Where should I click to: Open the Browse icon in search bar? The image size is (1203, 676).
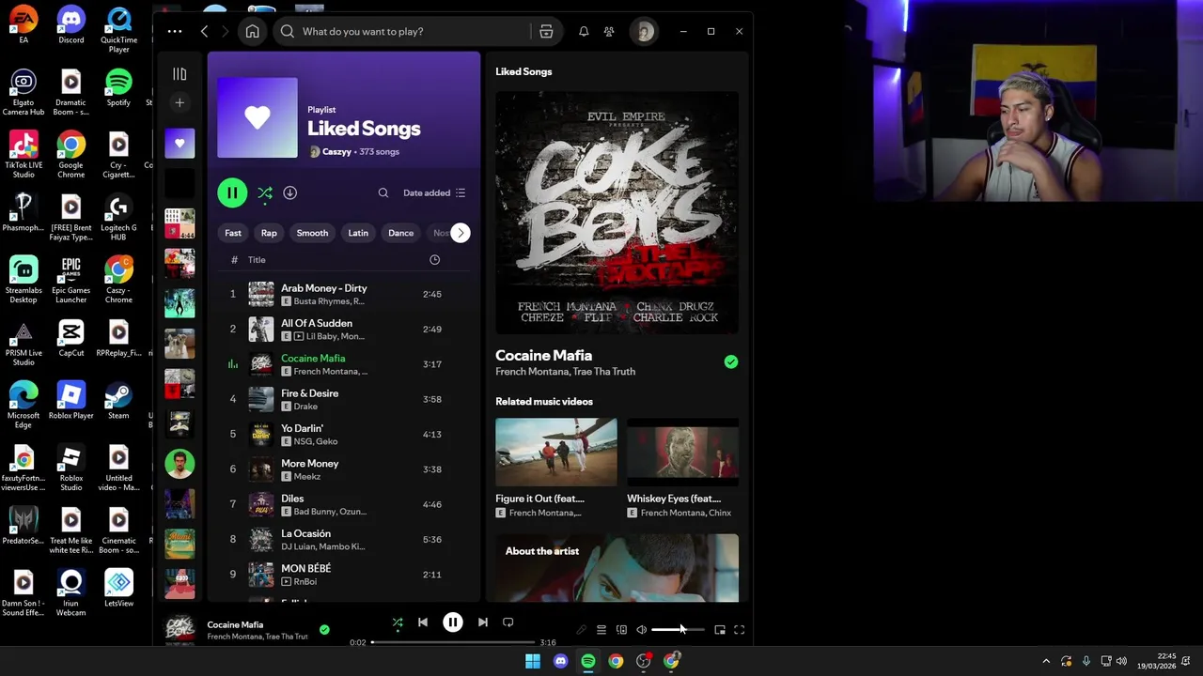546,31
